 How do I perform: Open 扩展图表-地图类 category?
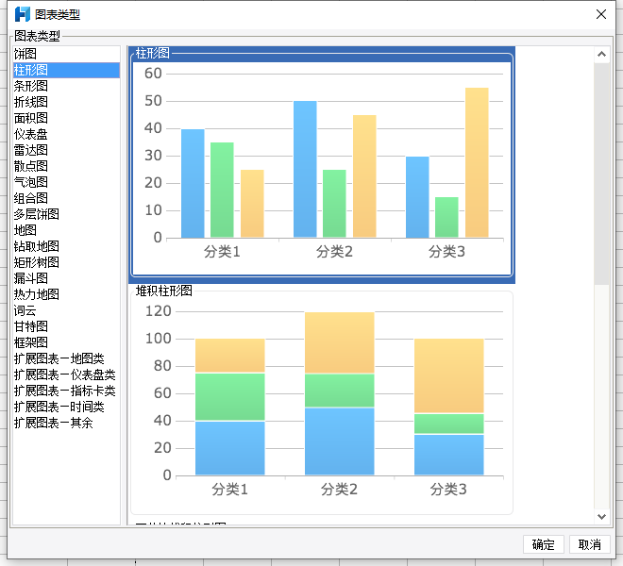(66, 358)
